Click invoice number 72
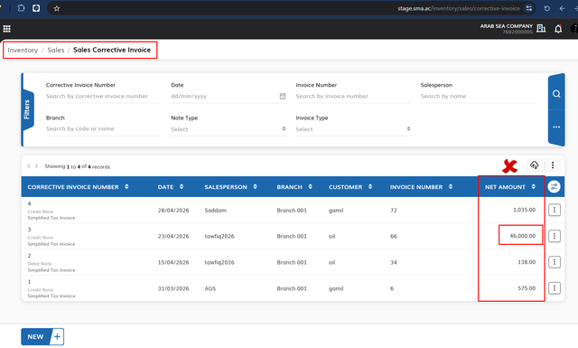This screenshot has width=578, height=348. pos(394,211)
